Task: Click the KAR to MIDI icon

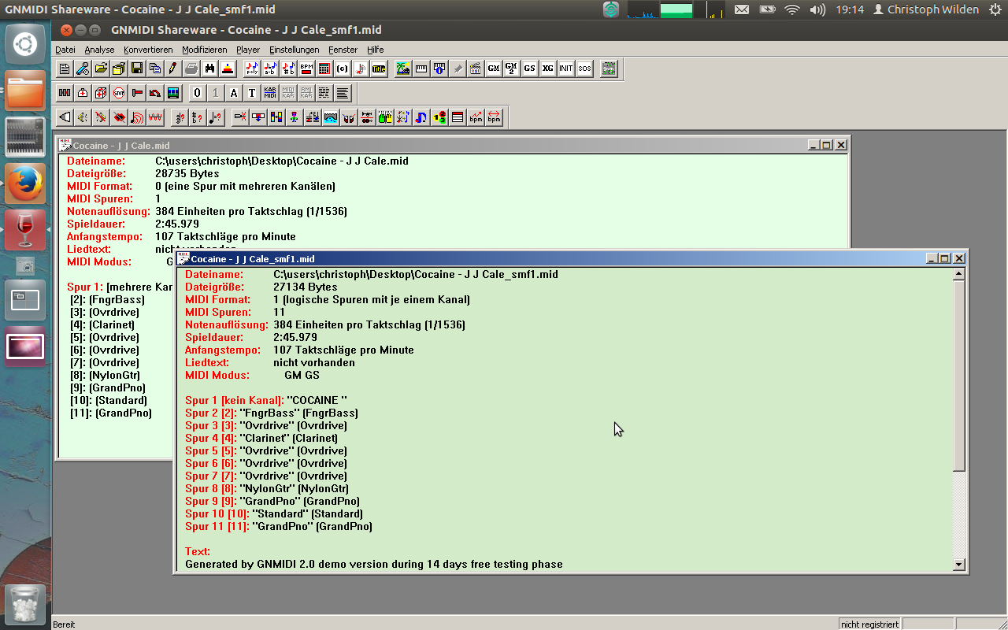Action: [270, 93]
